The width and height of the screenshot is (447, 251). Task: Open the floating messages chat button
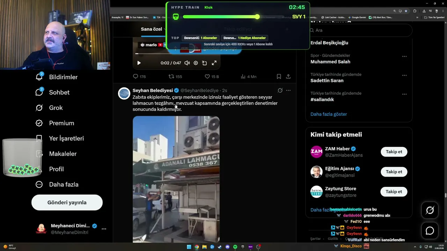coord(430,231)
